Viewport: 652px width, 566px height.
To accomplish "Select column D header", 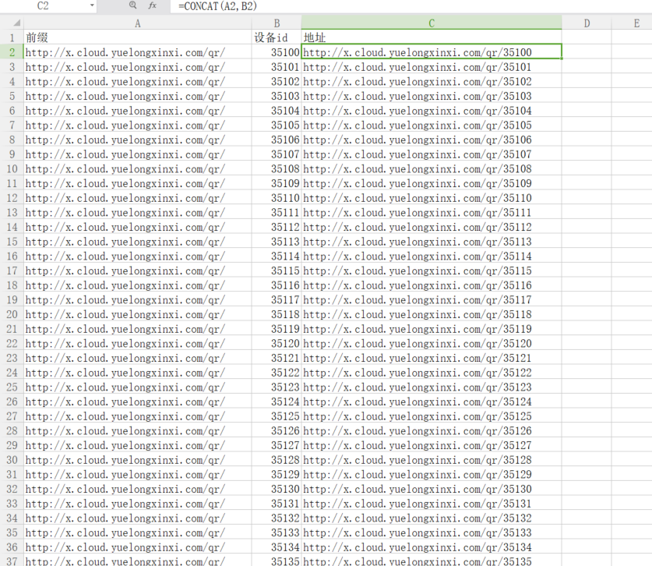I will point(587,23).
